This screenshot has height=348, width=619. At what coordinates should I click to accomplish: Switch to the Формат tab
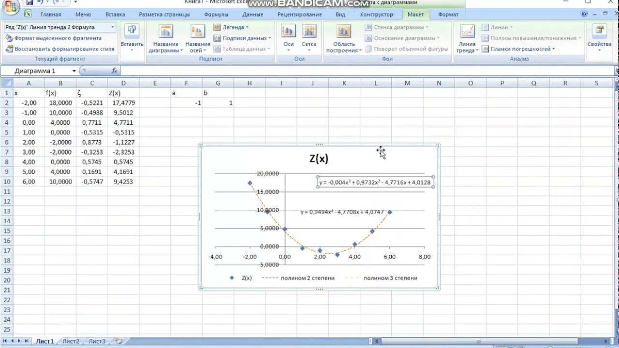pos(448,14)
